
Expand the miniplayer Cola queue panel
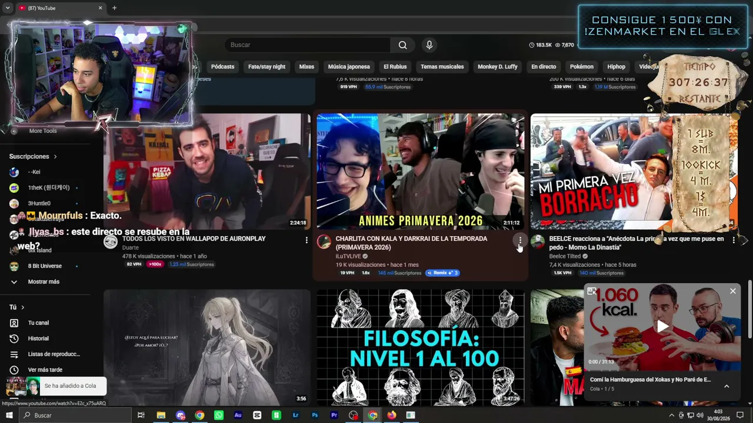tap(727, 386)
